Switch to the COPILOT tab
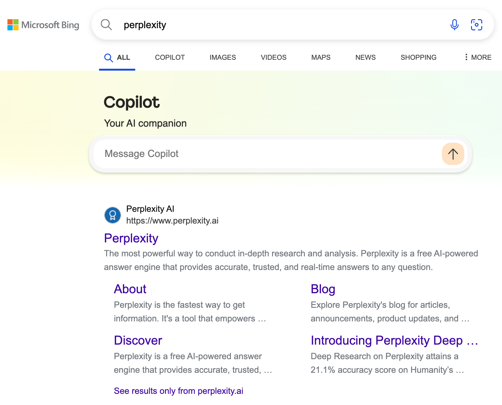 (x=170, y=57)
